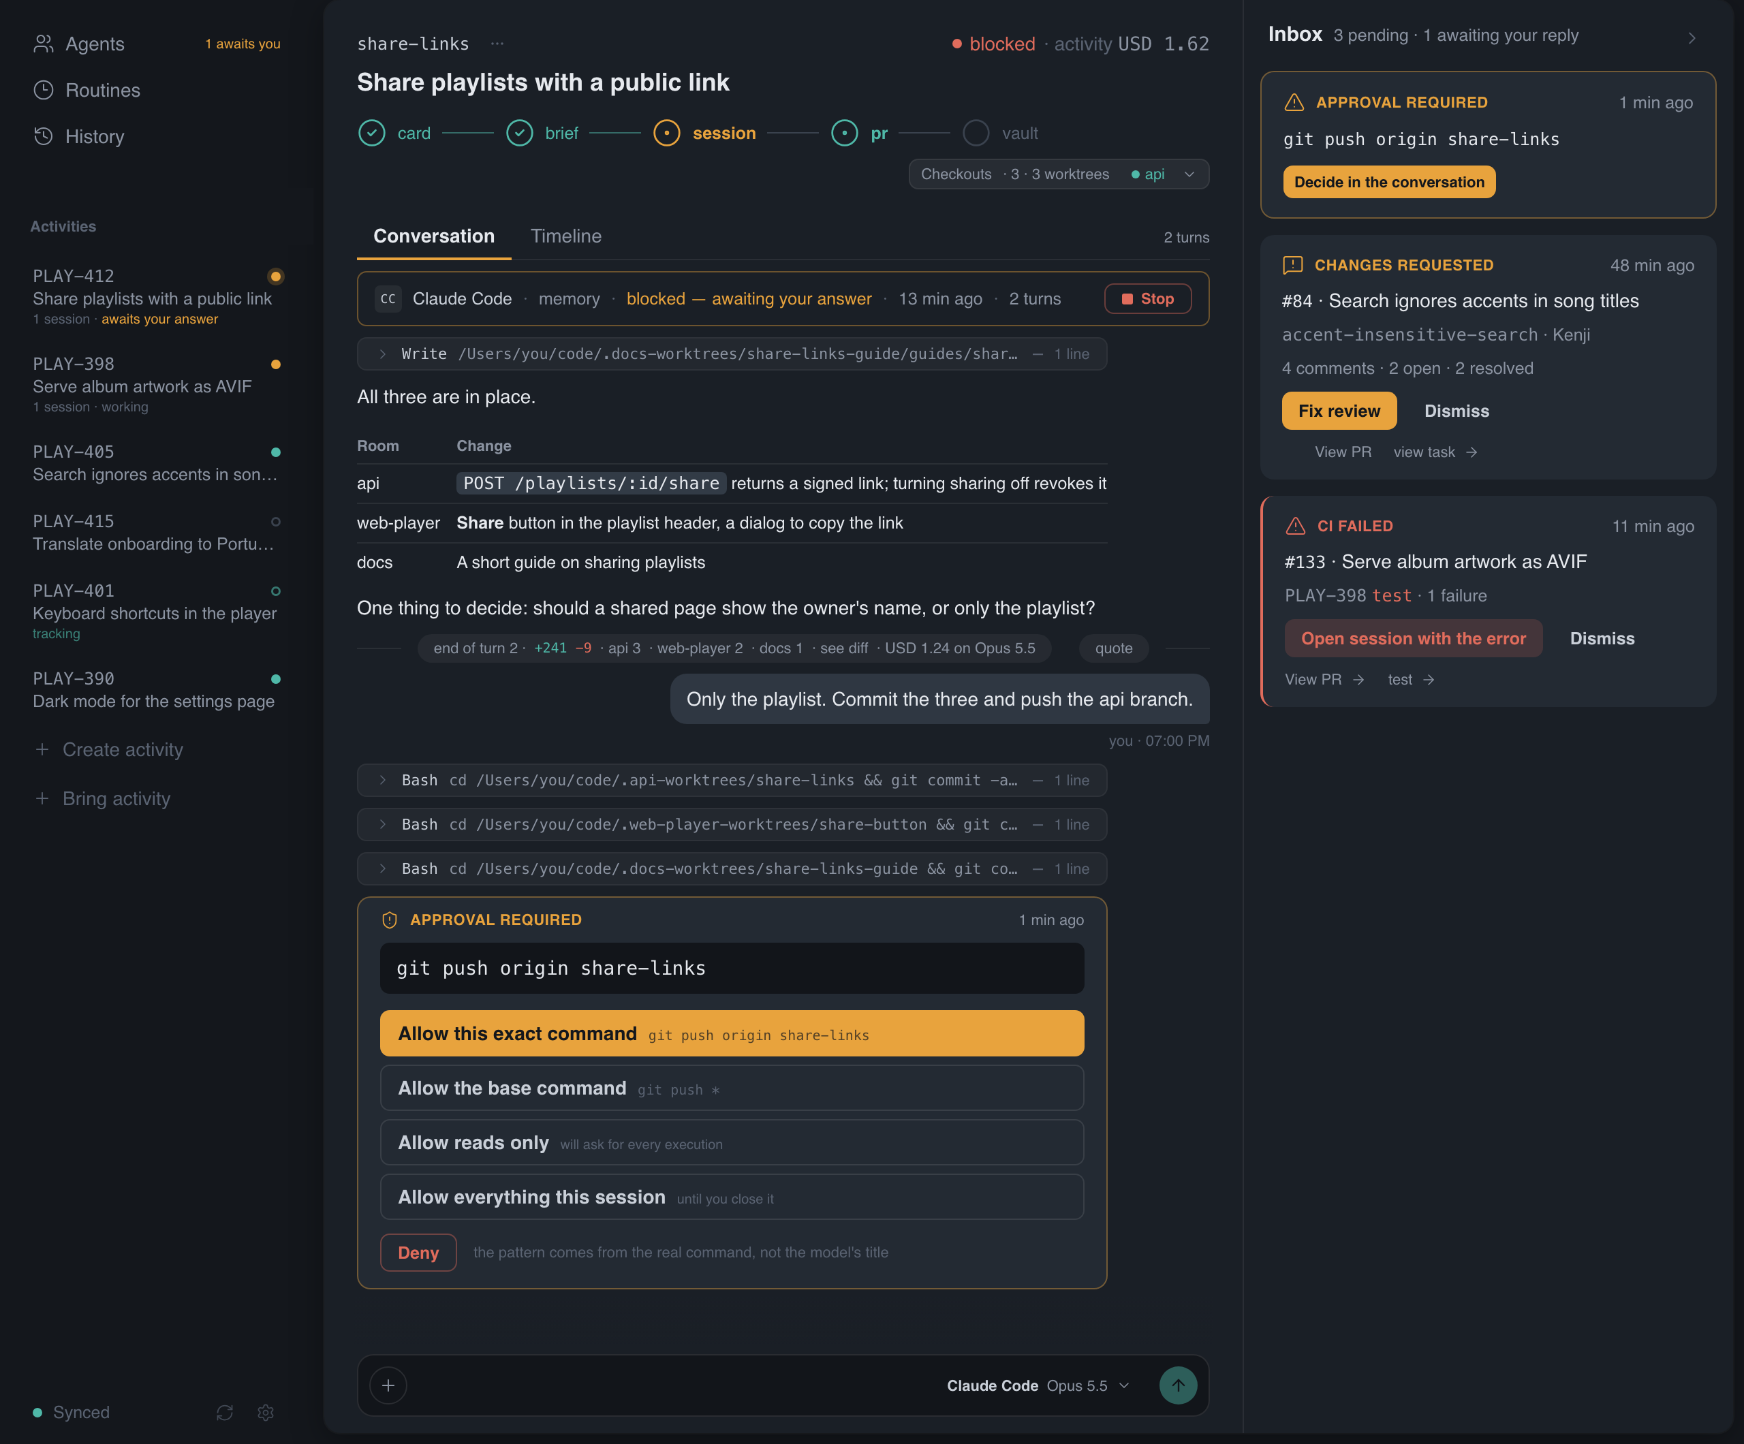Click the send arrow button in the composer
The image size is (1744, 1444).
pyautogui.click(x=1178, y=1385)
